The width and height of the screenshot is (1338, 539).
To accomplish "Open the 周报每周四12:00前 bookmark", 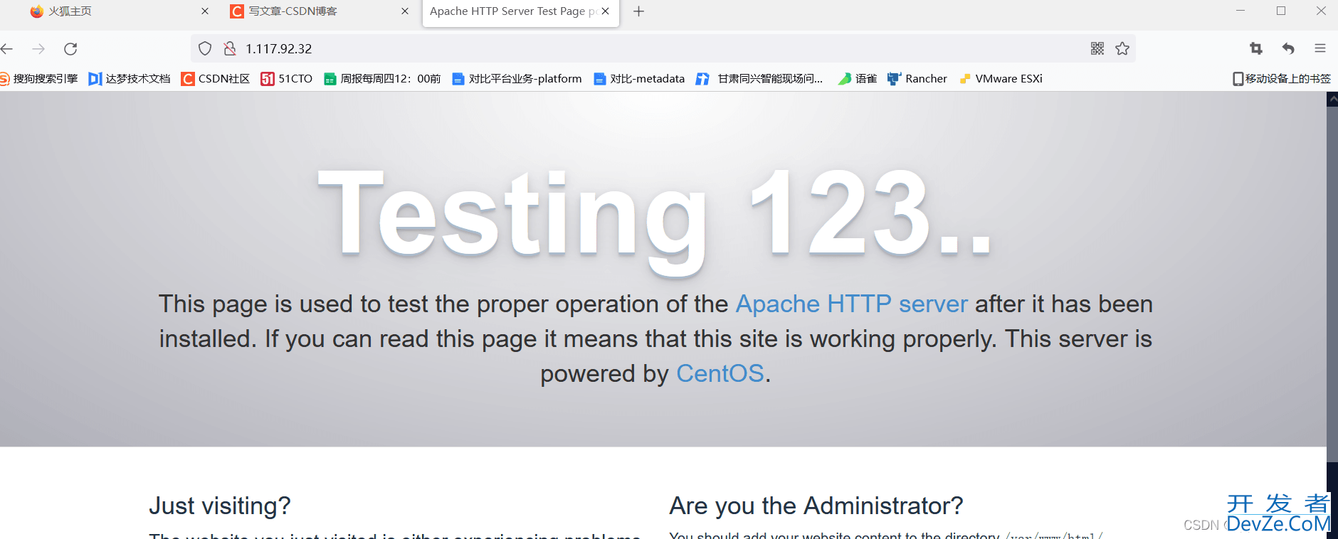I will 382,79.
